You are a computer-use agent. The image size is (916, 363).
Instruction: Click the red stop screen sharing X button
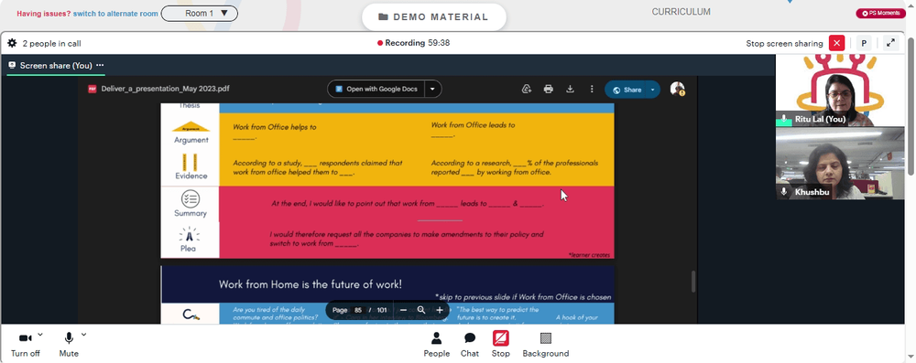click(837, 43)
